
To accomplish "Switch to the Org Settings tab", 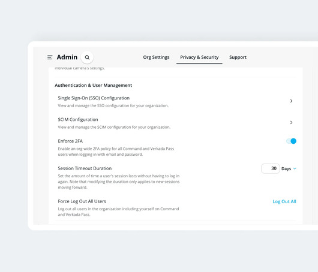I will 156,58.
